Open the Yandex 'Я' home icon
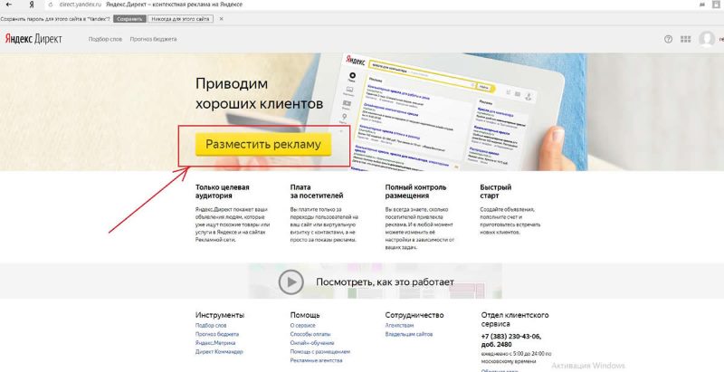 pos(32,5)
